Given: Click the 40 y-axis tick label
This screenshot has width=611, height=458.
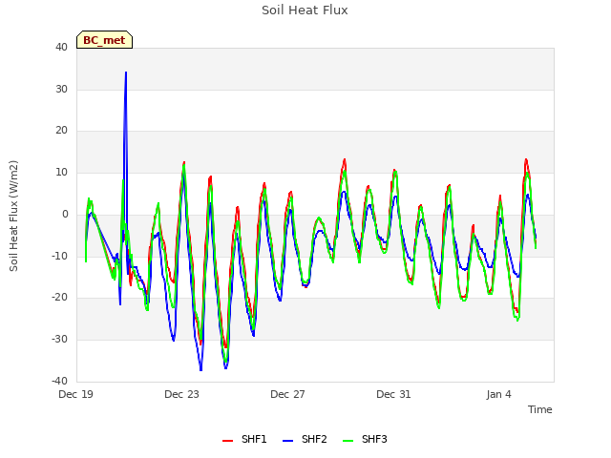Looking at the screenshot, I should tap(61, 47).
